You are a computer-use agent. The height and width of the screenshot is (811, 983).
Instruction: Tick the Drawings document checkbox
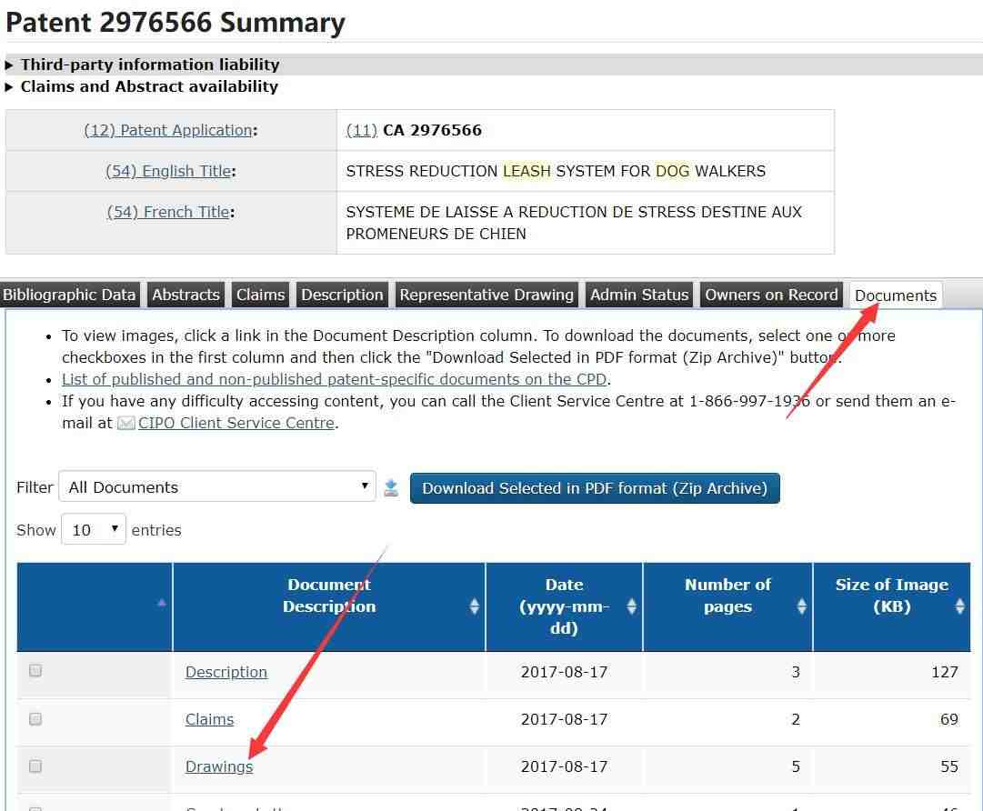(x=35, y=766)
